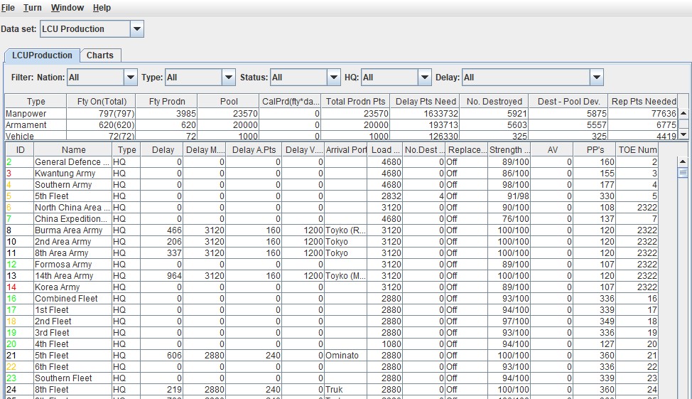Click the Pool column header
692x399 pixels.
coord(228,101)
